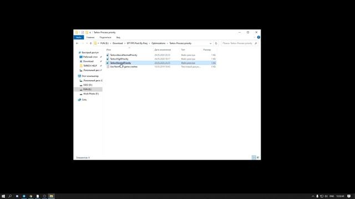This screenshot has width=355, height=199.
Task: Open recent locations dropdown arrow
Action: (x=87, y=43)
